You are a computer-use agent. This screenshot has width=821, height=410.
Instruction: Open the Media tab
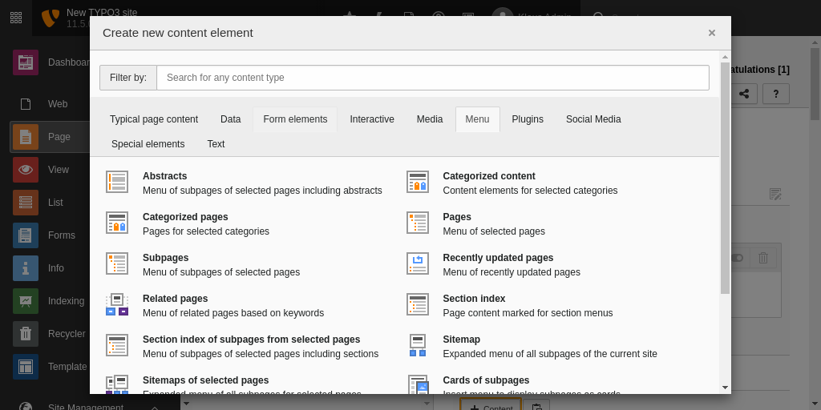[x=430, y=119]
